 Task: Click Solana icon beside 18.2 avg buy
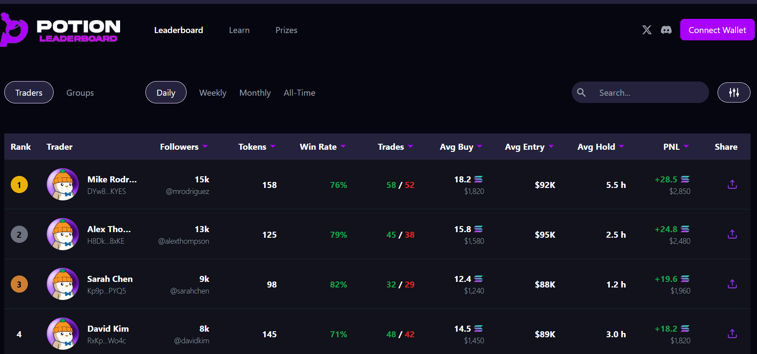click(479, 179)
